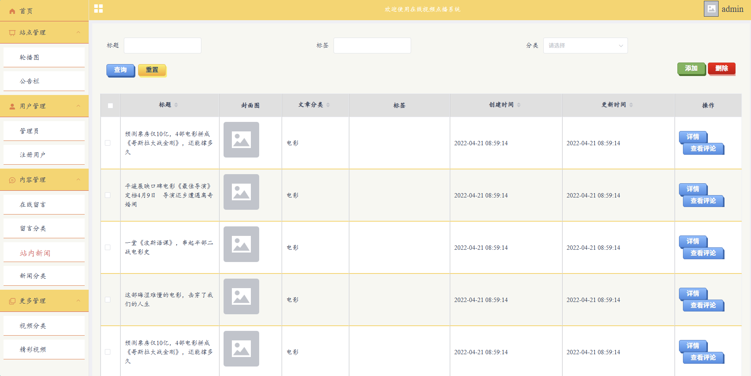Viewport: 751px width, 376px height.
Task: Click the admin avatar image icon
Action: 711,9
